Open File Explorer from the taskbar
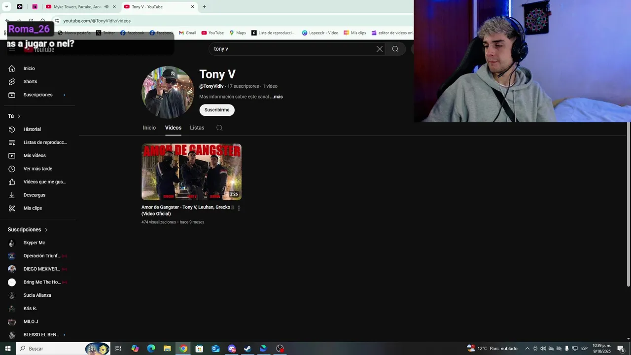This screenshot has width=631, height=355. click(167, 349)
